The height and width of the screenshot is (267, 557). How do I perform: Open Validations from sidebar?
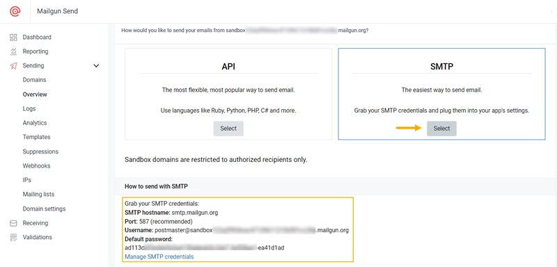38,237
